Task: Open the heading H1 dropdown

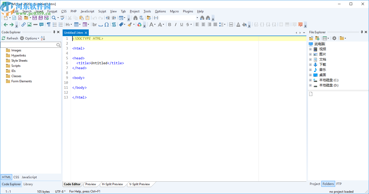Action: pyautogui.click(x=69, y=25)
